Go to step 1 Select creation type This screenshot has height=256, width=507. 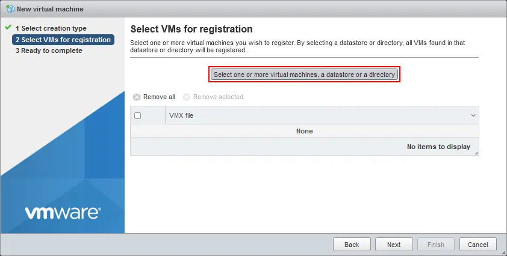pos(51,28)
